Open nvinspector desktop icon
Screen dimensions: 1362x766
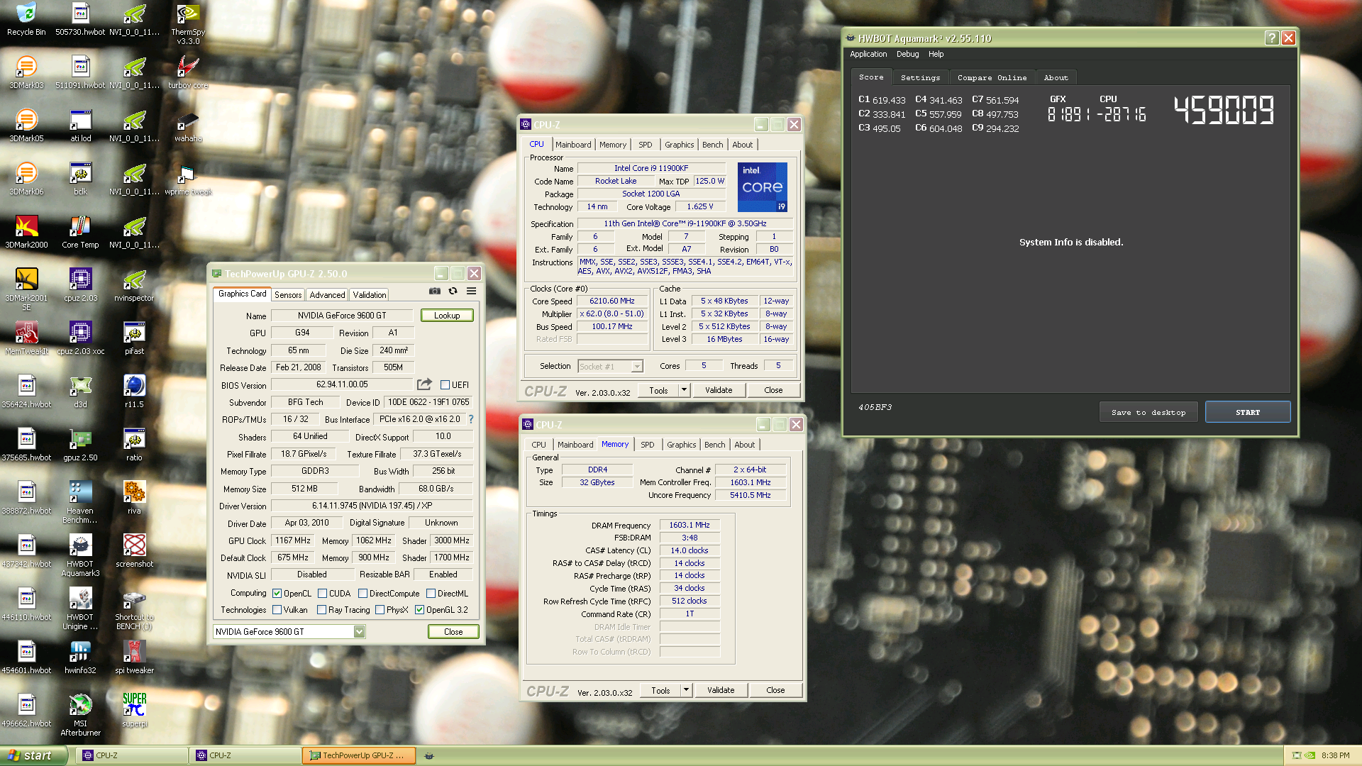click(x=134, y=285)
